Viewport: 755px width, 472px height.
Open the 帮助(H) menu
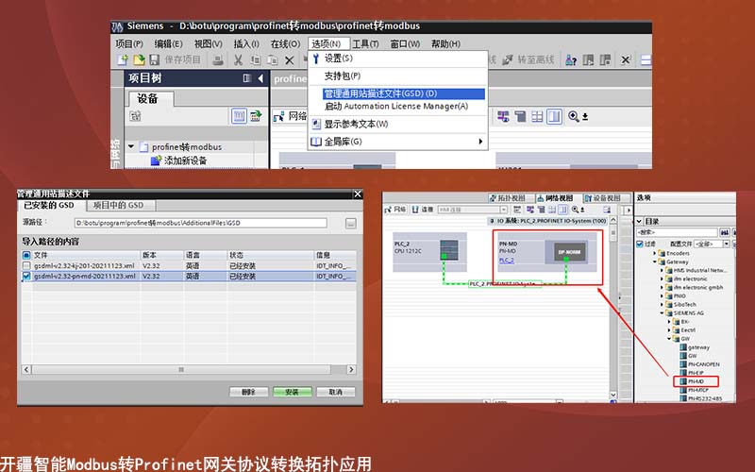[445, 43]
